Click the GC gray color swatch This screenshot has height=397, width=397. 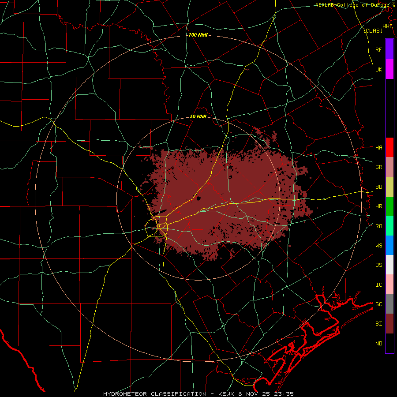tap(390, 304)
